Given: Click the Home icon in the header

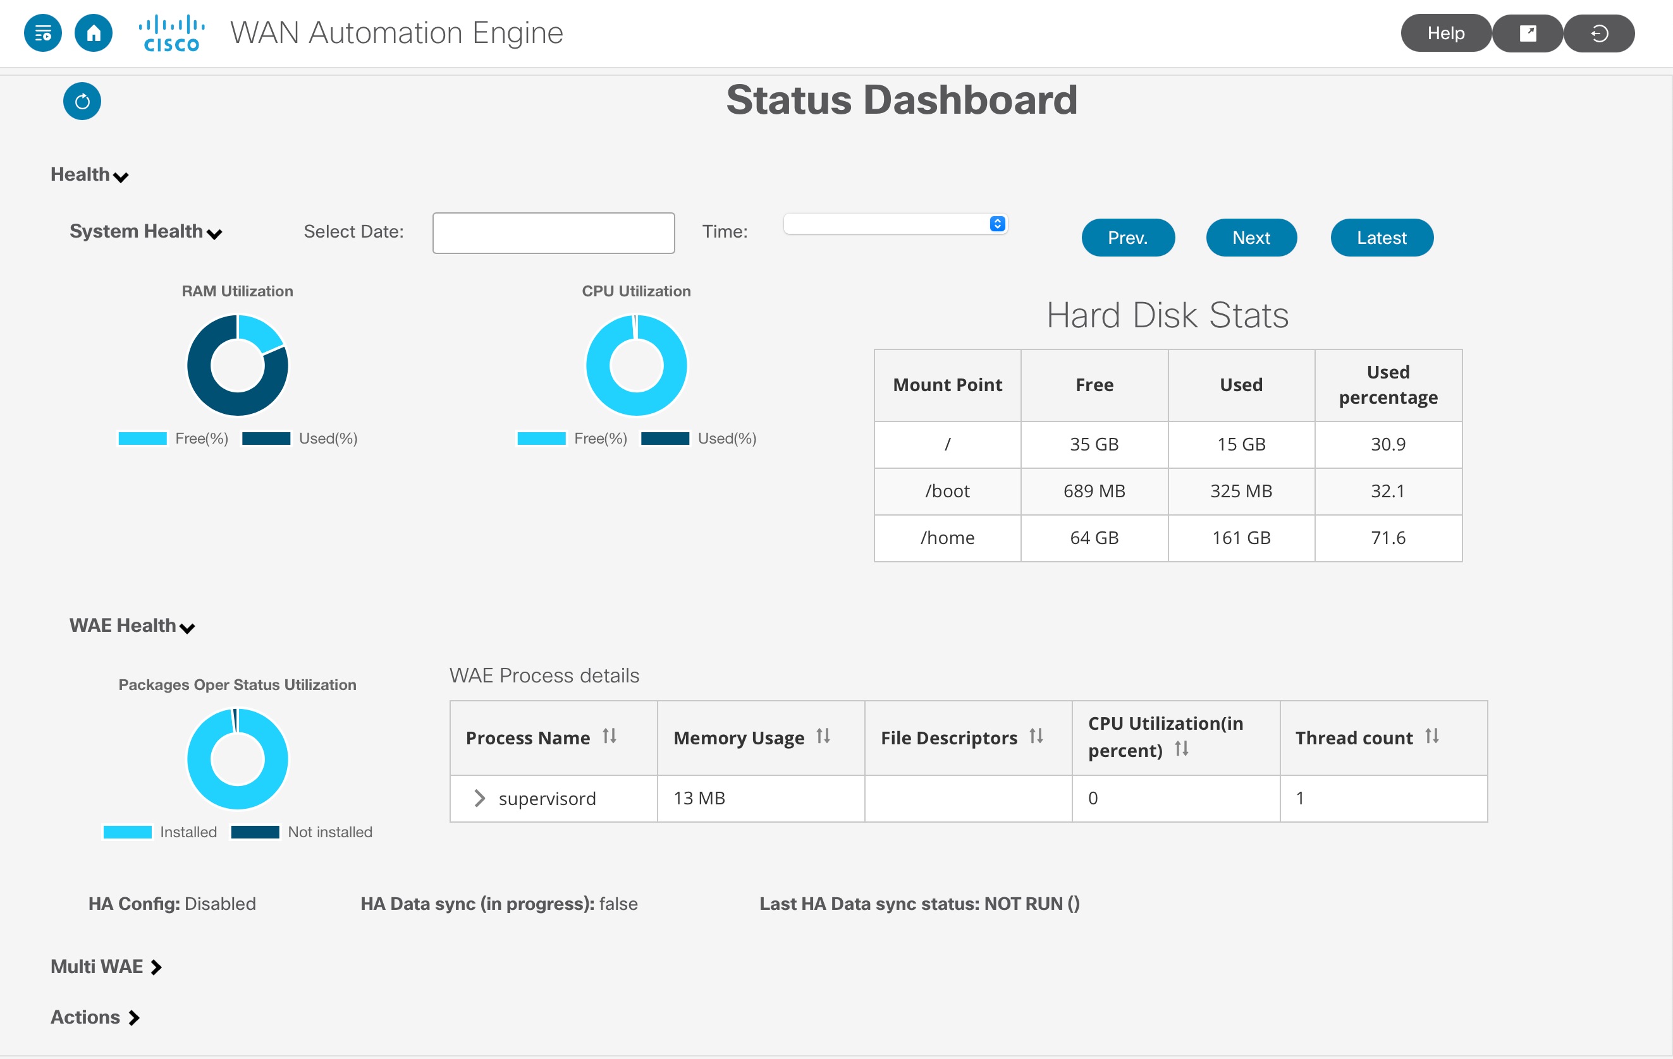Looking at the screenshot, I should click(x=94, y=33).
